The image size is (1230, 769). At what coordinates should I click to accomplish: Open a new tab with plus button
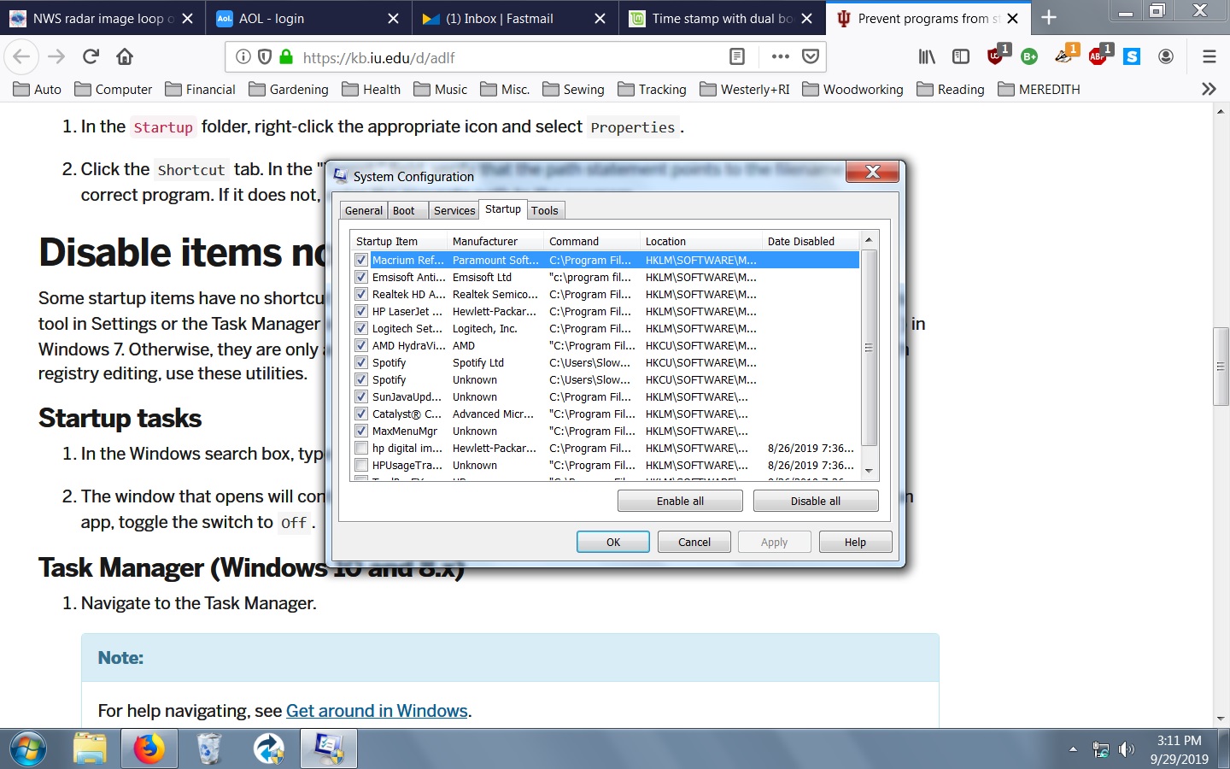(1049, 18)
